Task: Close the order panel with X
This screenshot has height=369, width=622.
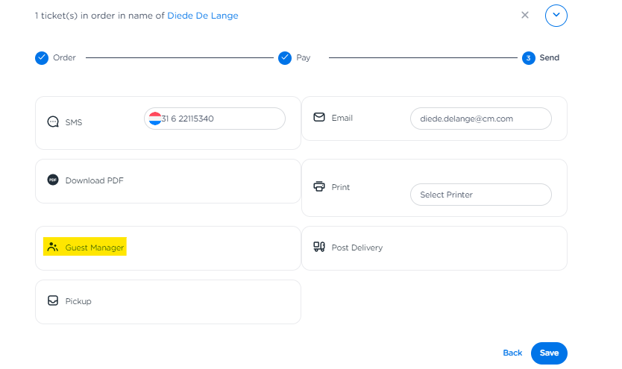Action: [525, 15]
